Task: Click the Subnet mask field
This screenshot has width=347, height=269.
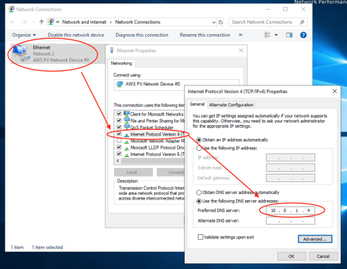Action: pos(290,168)
